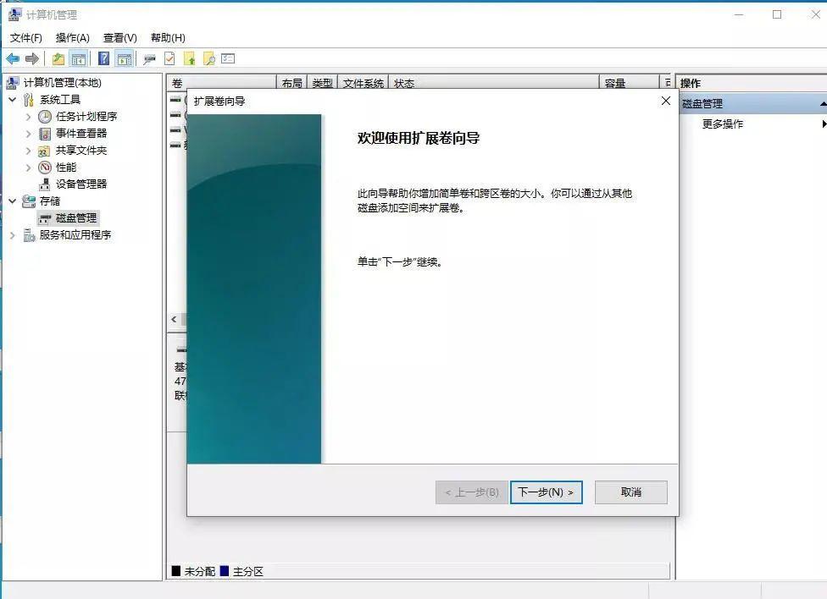Screen dimensions: 827x599
Task: Open the 查看(V) menu
Action: tap(119, 37)
